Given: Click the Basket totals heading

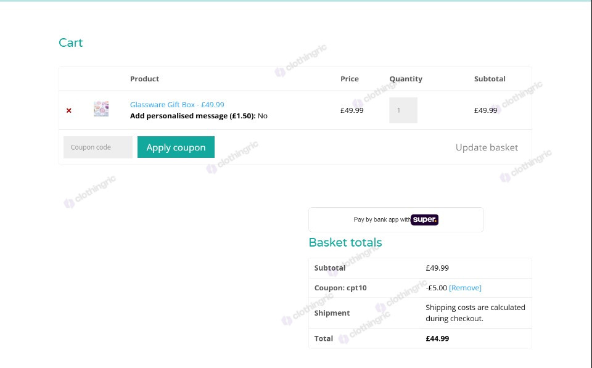Looking at the screenshot, I should point(345,242).
